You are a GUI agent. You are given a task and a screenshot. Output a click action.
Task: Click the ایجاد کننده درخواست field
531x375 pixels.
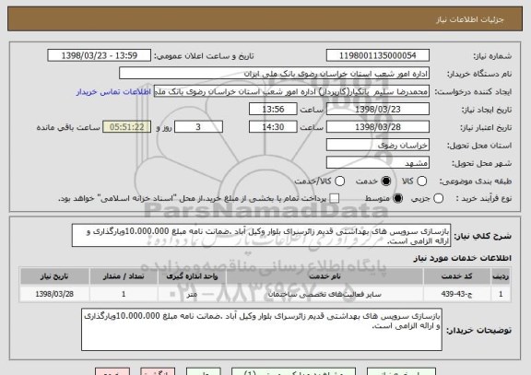291,92
